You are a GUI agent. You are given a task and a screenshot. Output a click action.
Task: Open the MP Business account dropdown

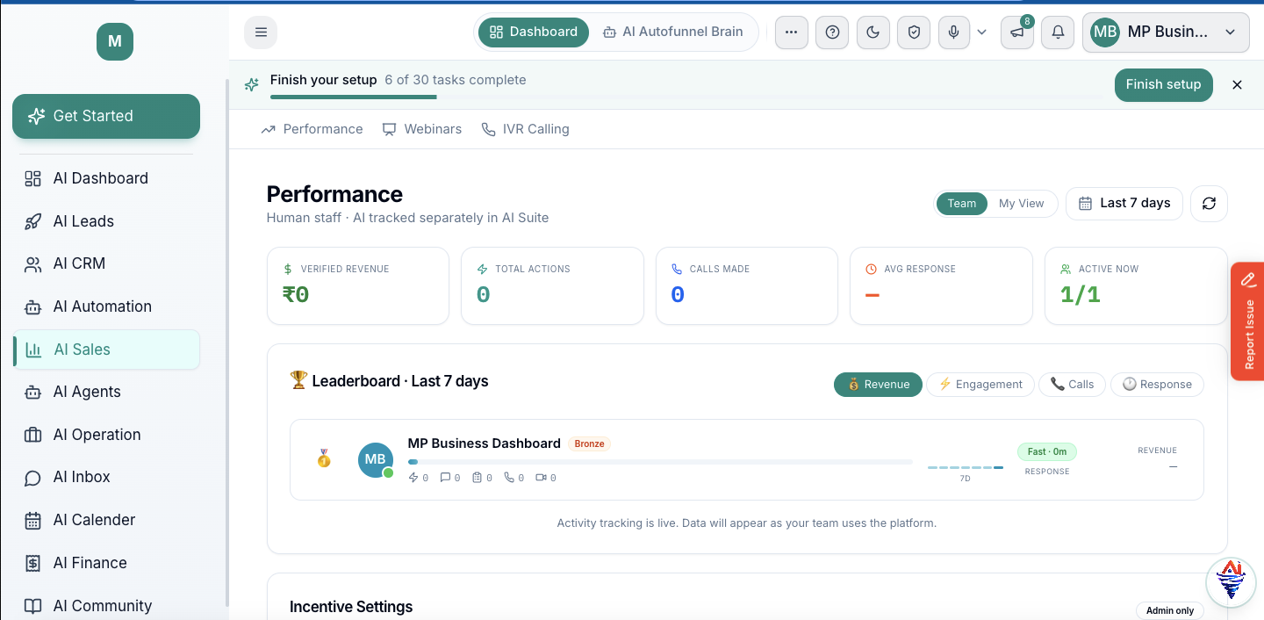tap(1166, 32)
